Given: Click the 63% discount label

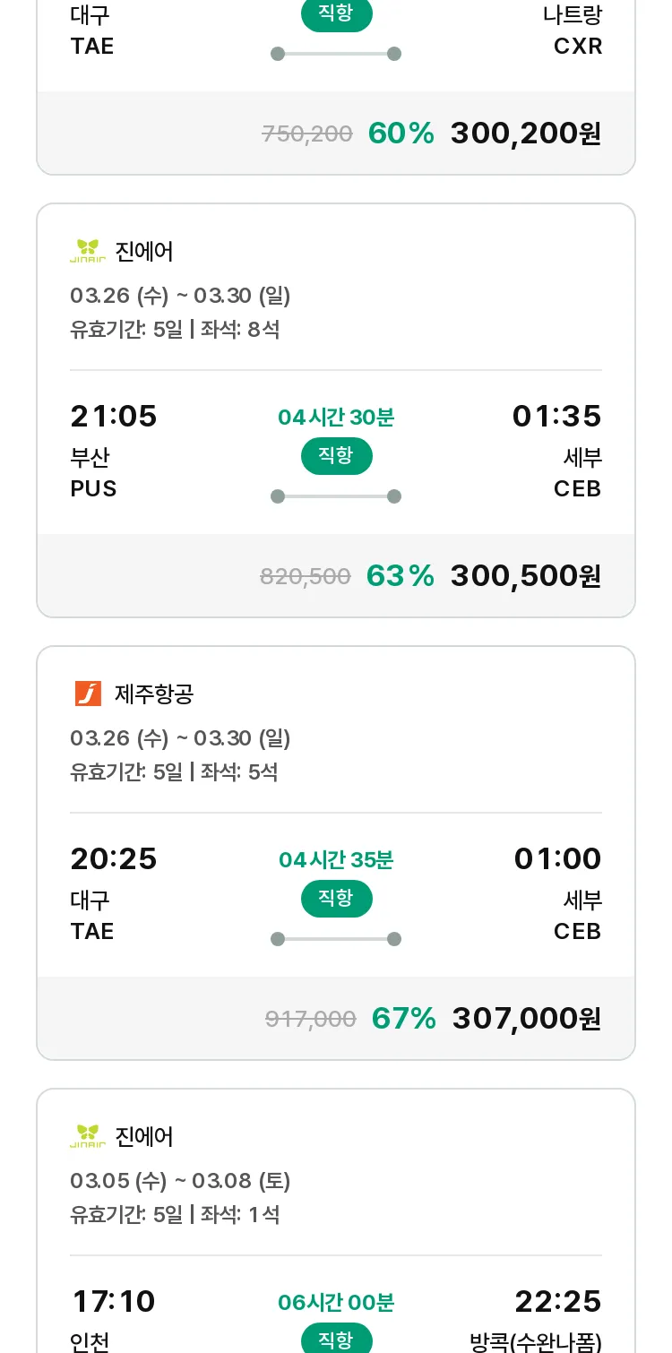Looking at the screenshot, I should [400, 575].
